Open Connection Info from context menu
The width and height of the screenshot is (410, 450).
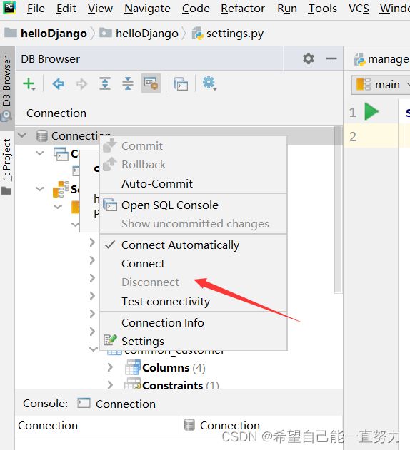193,323
